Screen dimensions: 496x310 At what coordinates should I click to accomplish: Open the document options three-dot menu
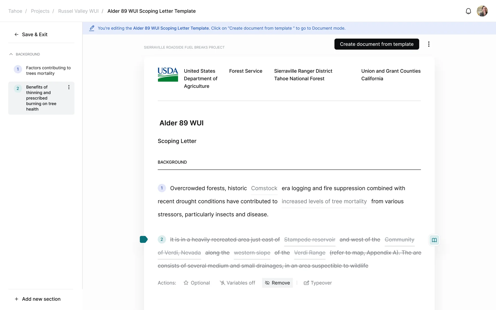pyautogui.click(x=429, y=44)
